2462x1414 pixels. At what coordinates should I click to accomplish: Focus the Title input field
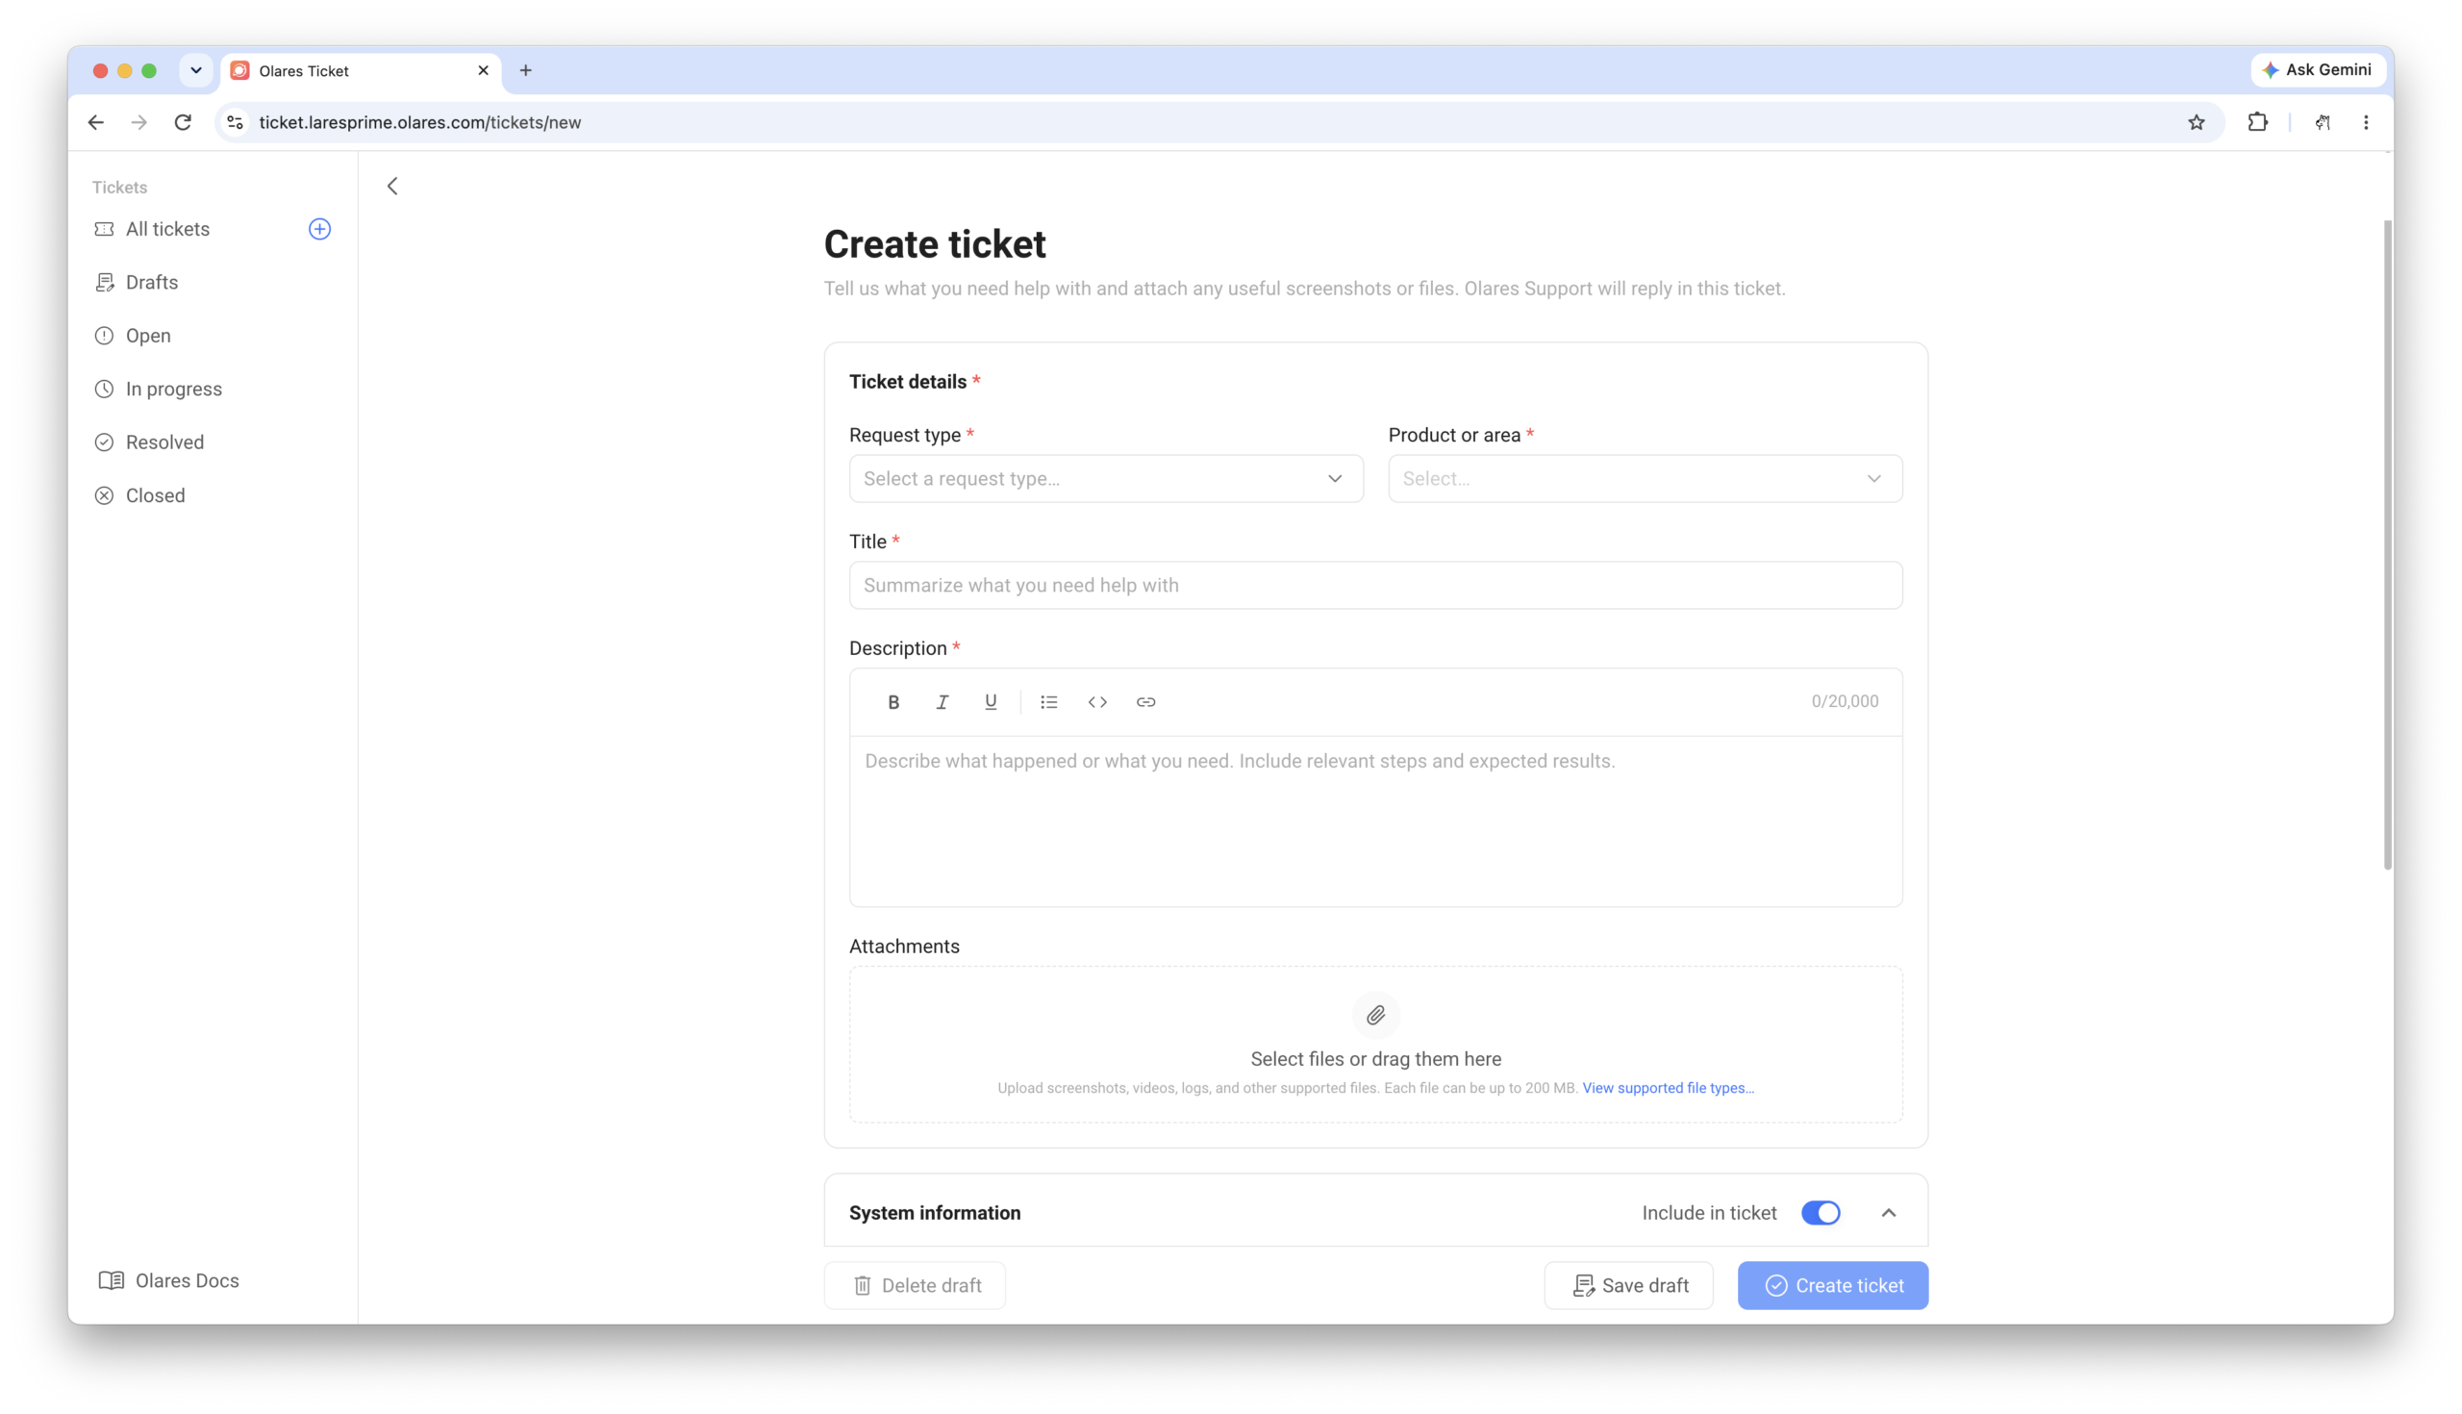pos(1375,585)
